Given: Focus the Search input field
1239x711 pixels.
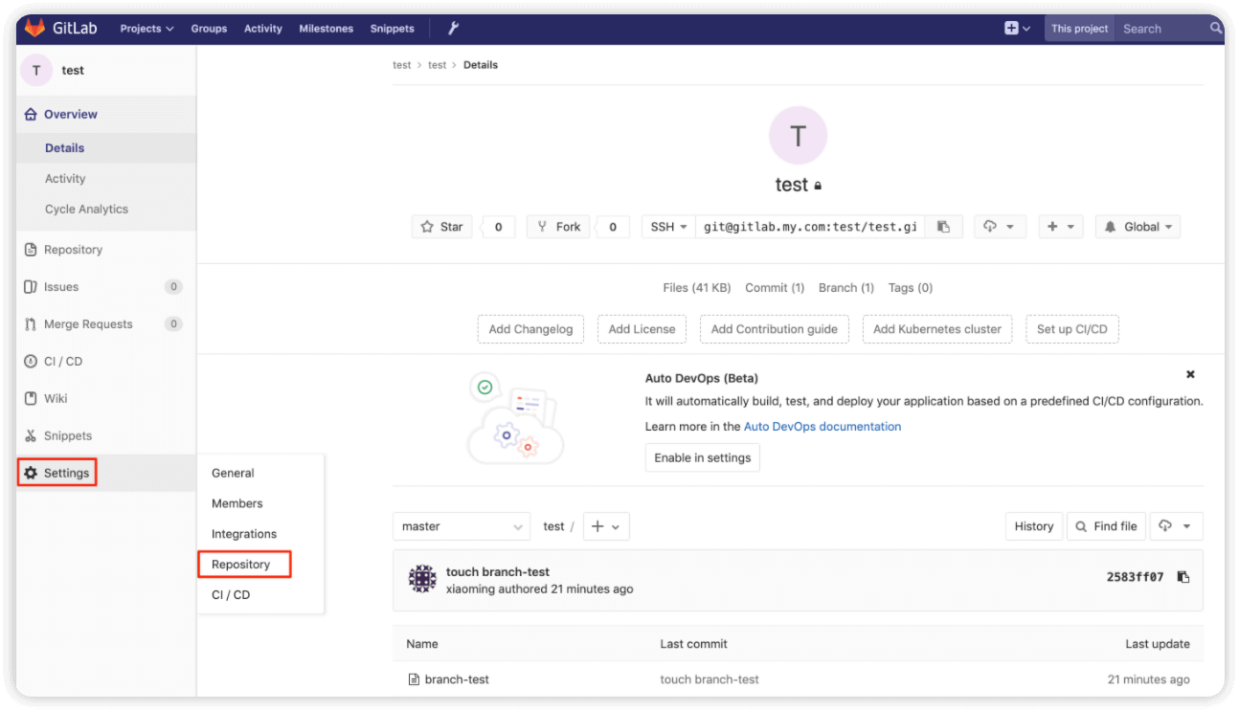Looking at the screenshot, I should click(x=1163, y=29).
